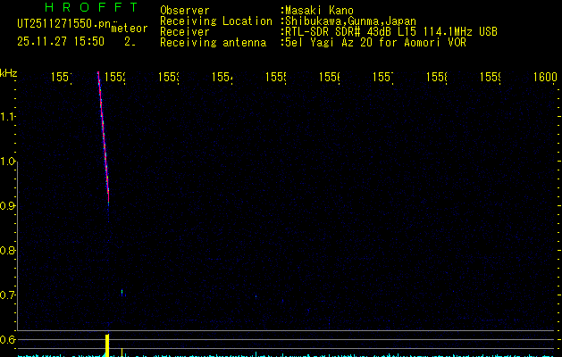
Task: Click the 5el Yagi antenna description
Action: coord(373,42)
